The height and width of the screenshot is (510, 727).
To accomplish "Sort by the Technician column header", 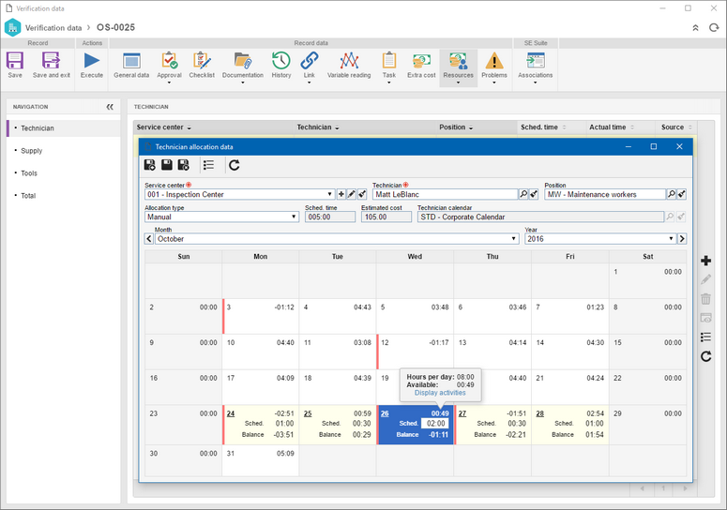I will pos(365,127).
